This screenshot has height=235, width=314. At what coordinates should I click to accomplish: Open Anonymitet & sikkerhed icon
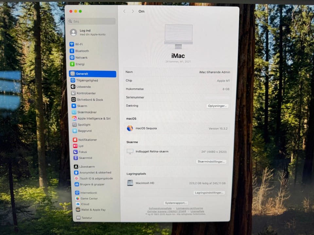pos(76,172)
